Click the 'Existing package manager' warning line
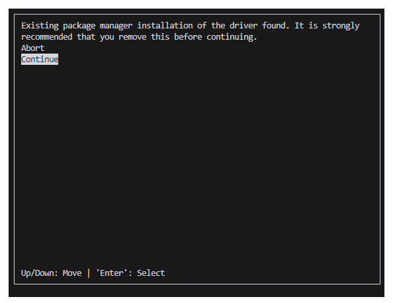The width and height of the screenshot is (397, 303). 191,26
